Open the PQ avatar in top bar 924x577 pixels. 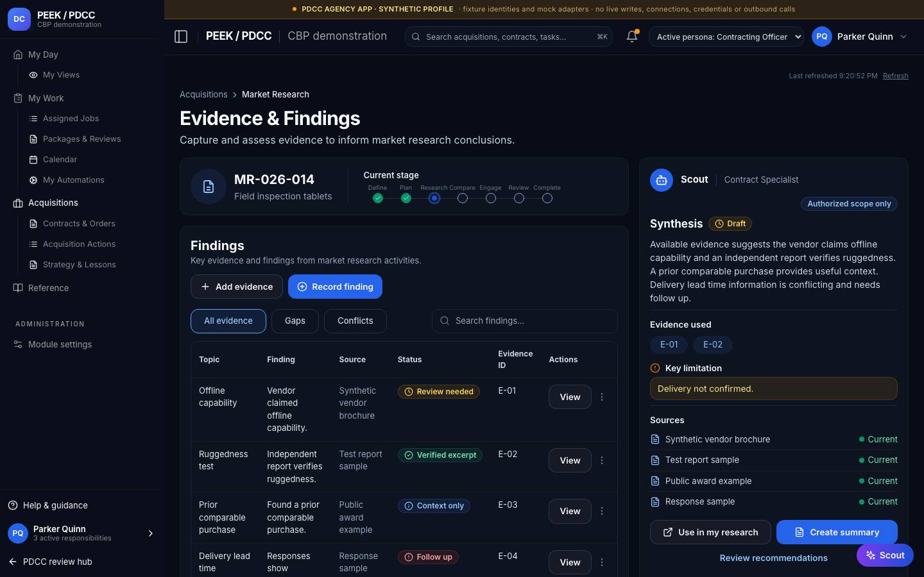(822, 37)
